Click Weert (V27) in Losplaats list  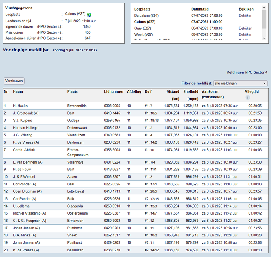pyautogui.click(x=144, y=34)
